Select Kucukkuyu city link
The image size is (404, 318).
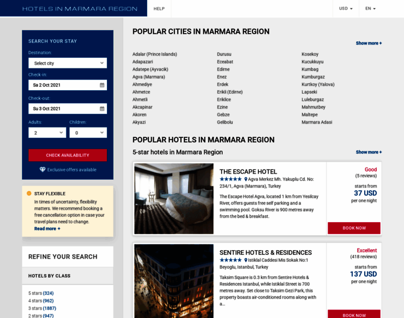313,61
